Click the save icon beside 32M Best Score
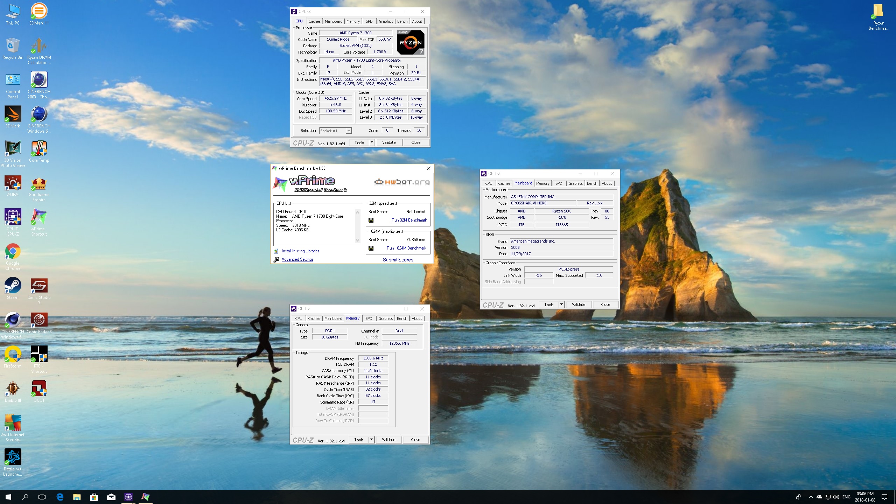Screen dimensions: 896x504 [x=371, y=220]
